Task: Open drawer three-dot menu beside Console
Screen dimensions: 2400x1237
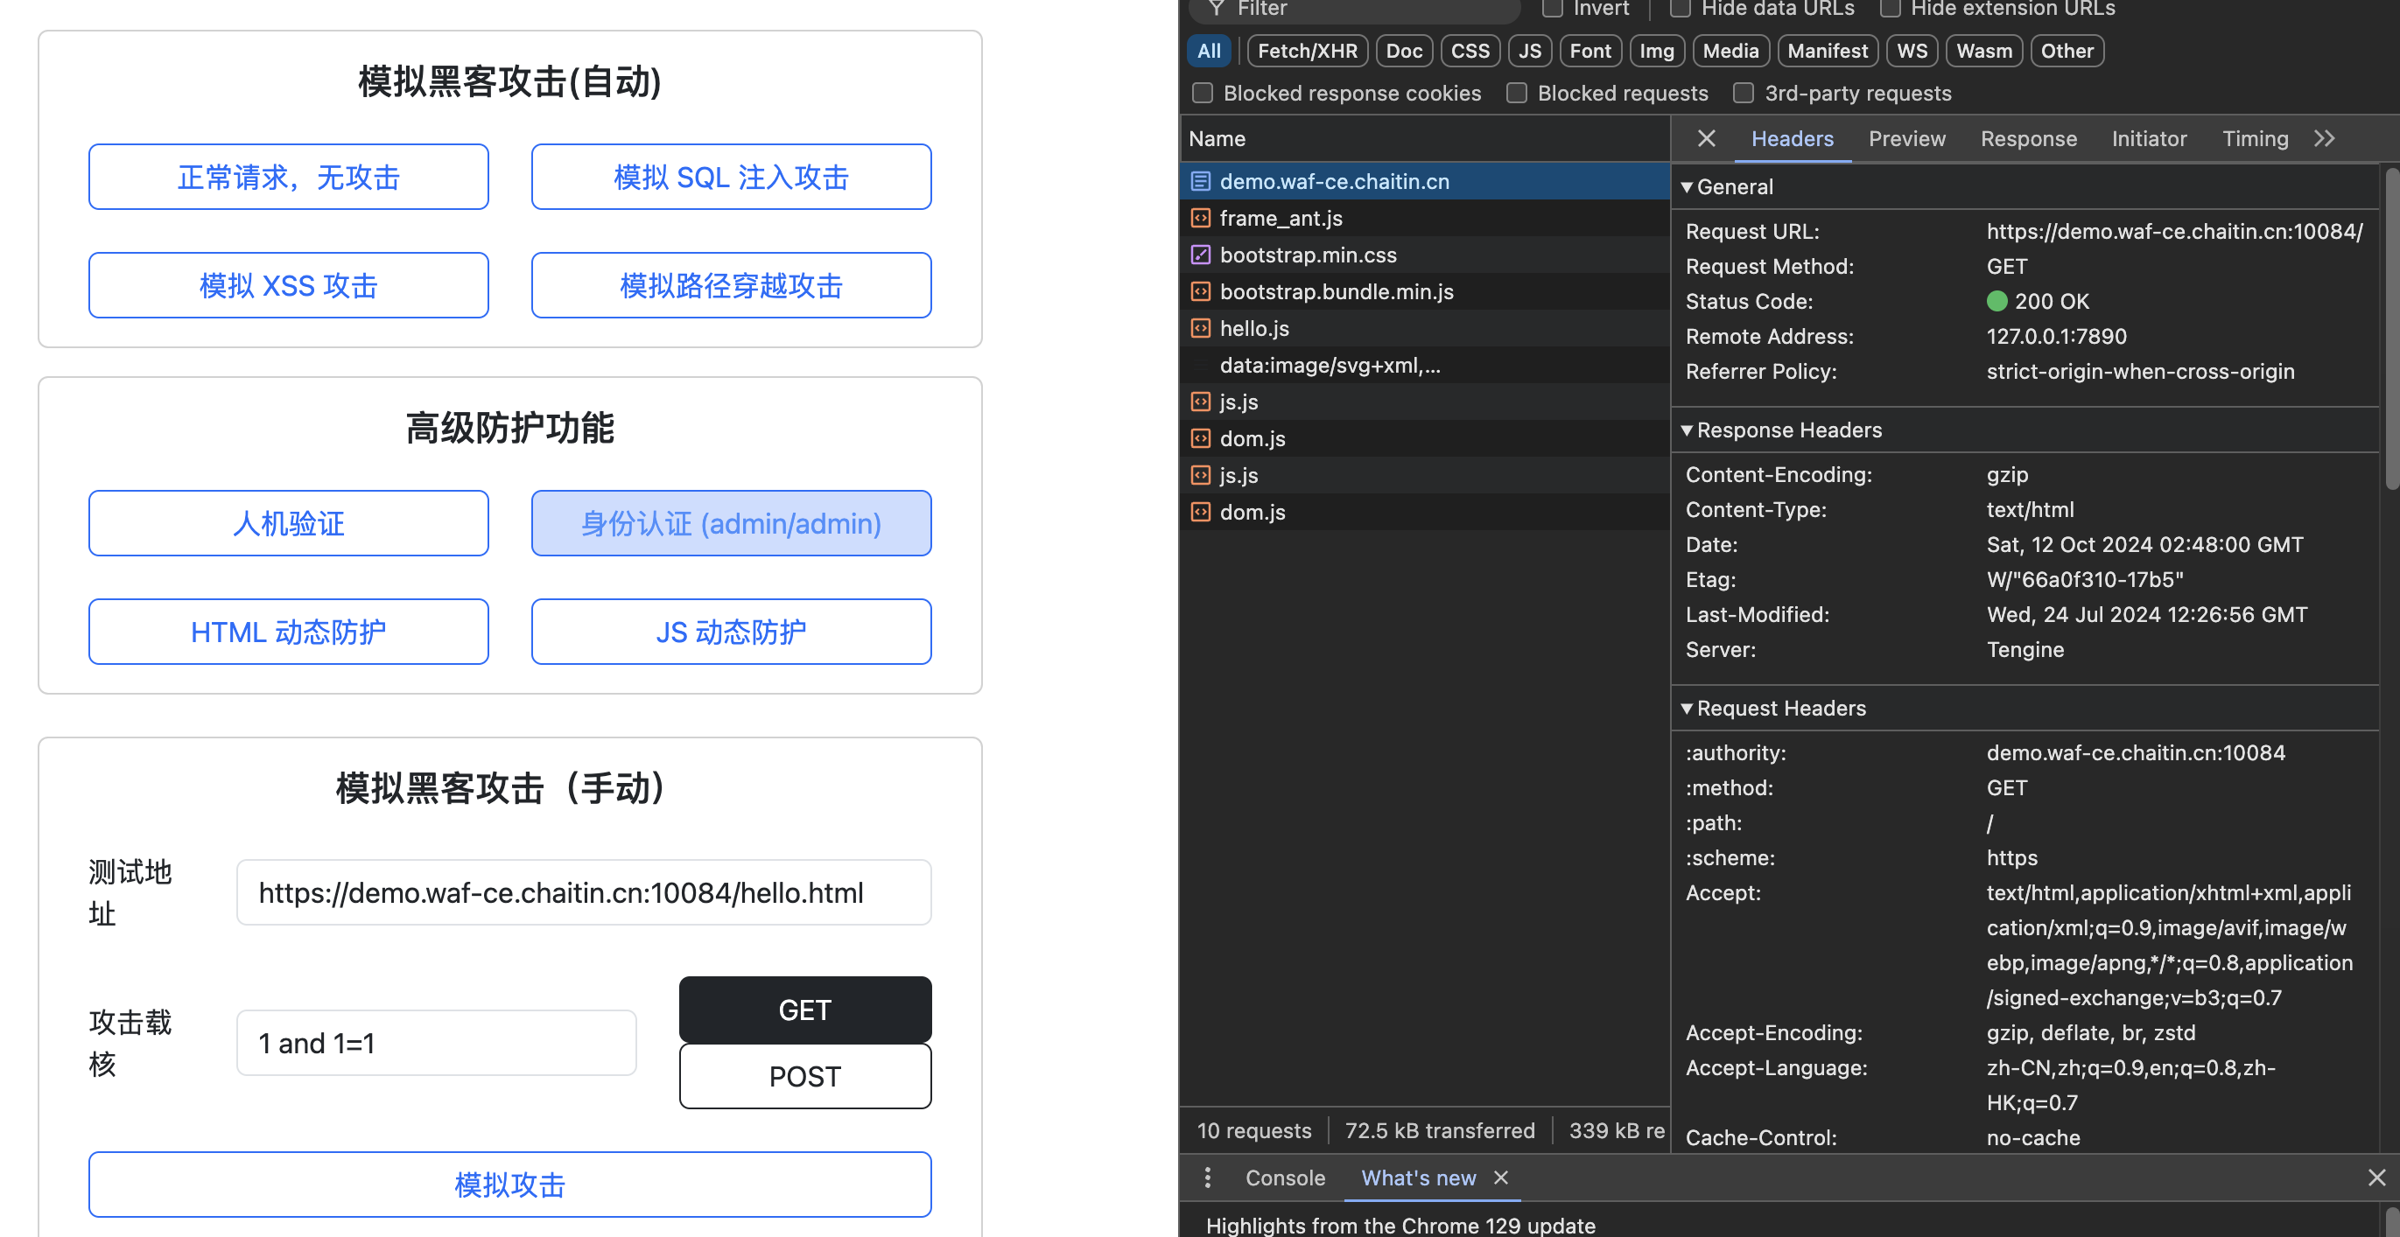Action: tap(1208, 1178)
